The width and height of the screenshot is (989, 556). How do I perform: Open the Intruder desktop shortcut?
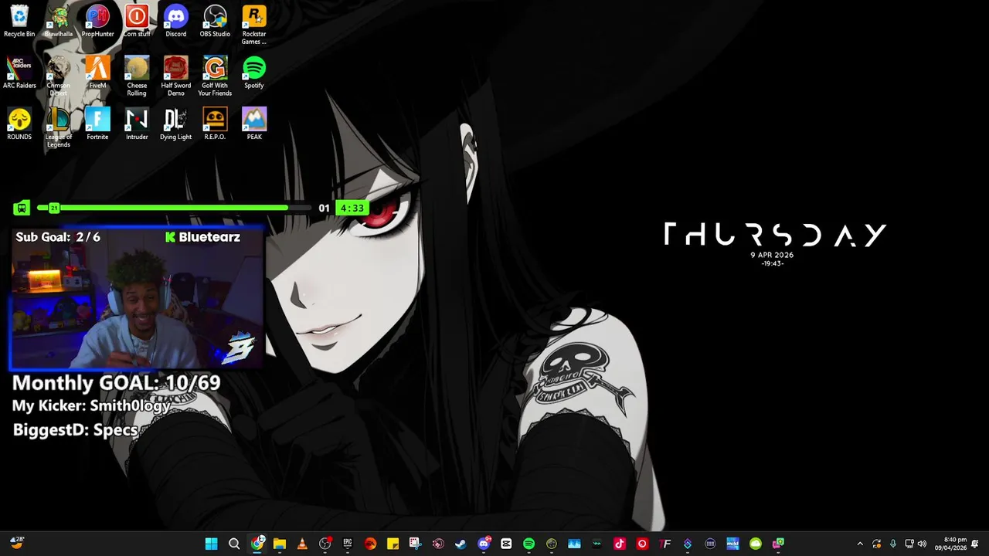point(137,124)
